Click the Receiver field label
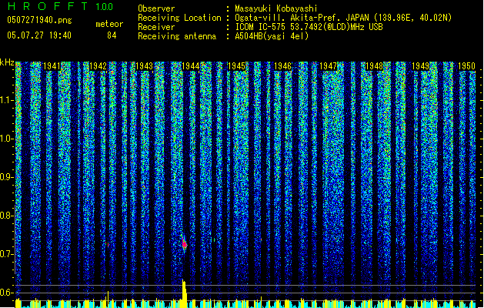The image size is (484, 308). (x=156, y=27)
